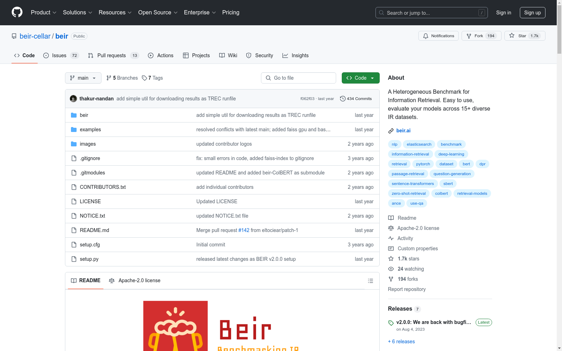Click the star icon next to 1.7k stars
The width and height of the screenshot is (562, 351).
pyautogui.click(x=391, y=259)
